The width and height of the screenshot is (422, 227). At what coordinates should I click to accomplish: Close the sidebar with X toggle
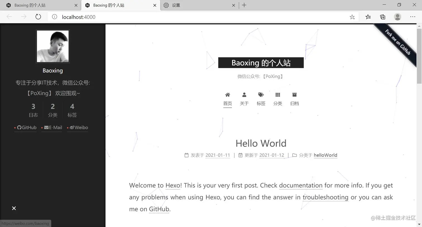[x=14, y=208]
